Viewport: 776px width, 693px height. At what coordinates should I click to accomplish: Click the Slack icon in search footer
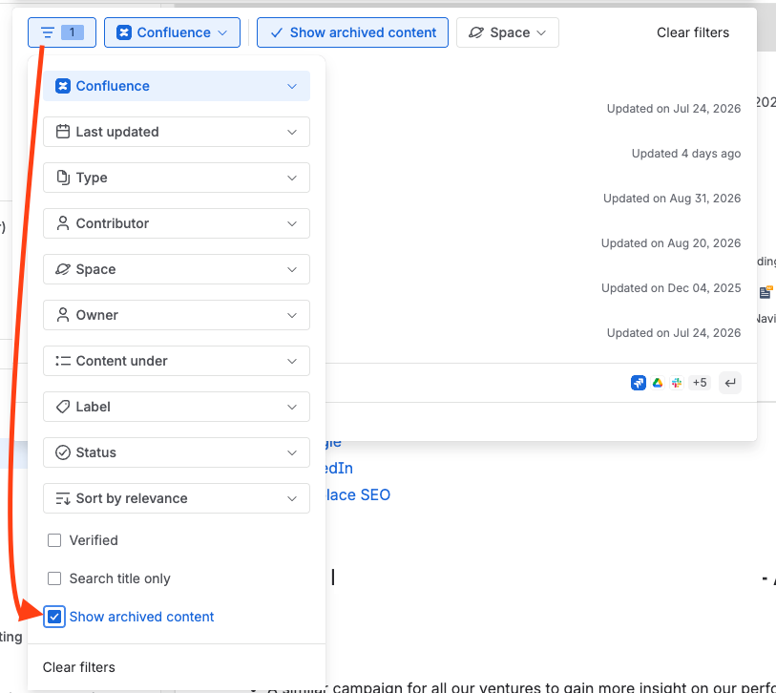(x=677, y=383)
